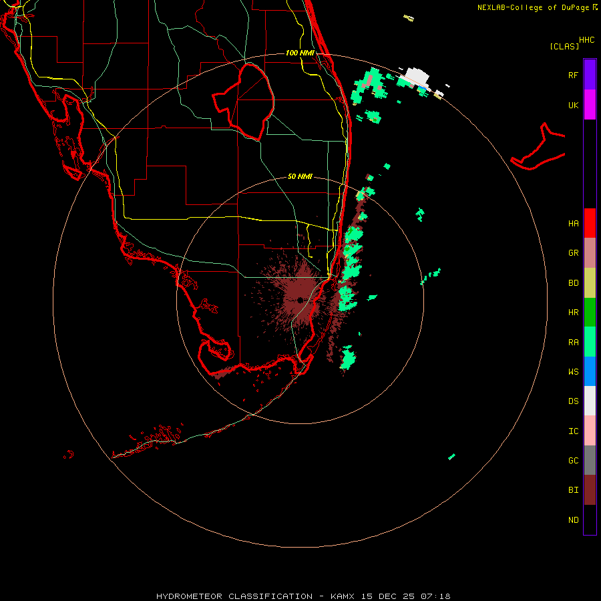The image size is (601, 601).
Task: Click the BD legend label
Action: (574, 283)
